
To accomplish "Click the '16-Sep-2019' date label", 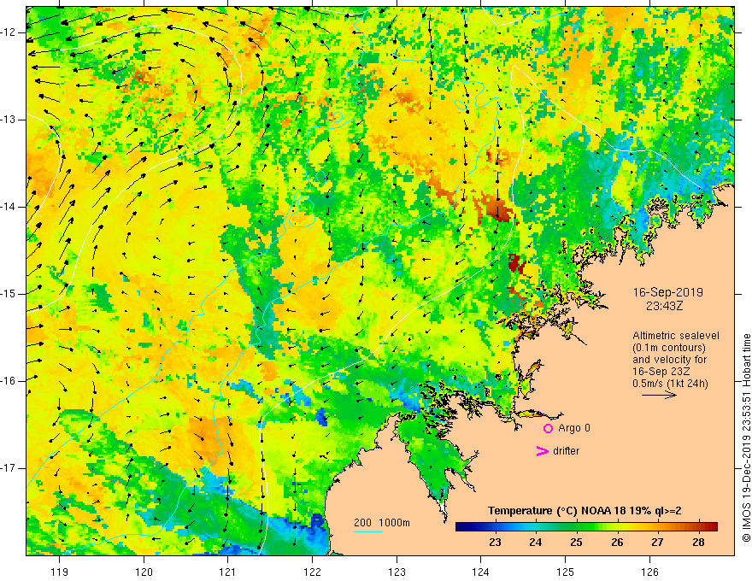I will click(x=668, y=292).
